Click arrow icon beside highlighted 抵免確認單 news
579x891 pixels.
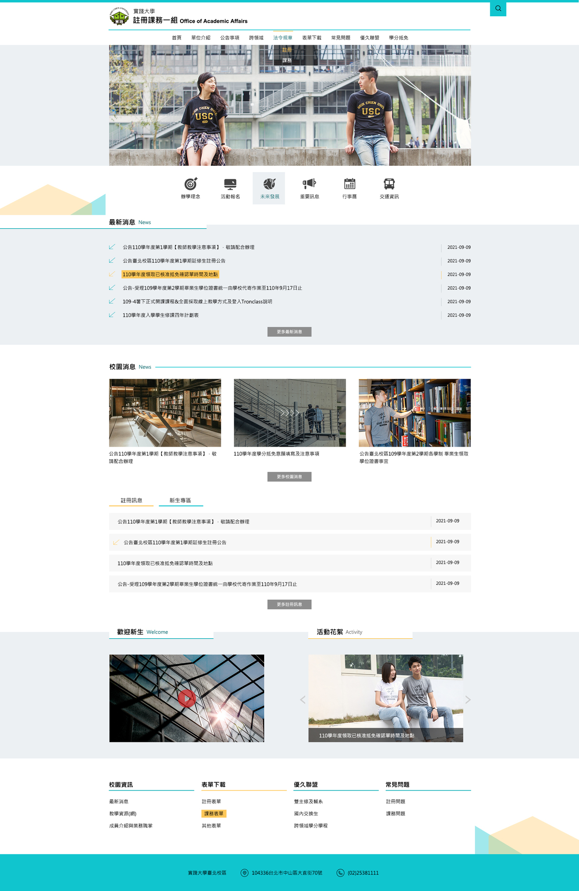(112, 274)
